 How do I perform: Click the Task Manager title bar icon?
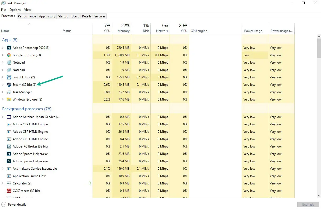[3, 3]
